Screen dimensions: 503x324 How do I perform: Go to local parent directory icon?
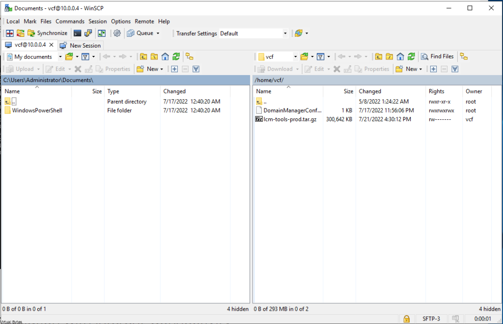click(x=143, y=57)
